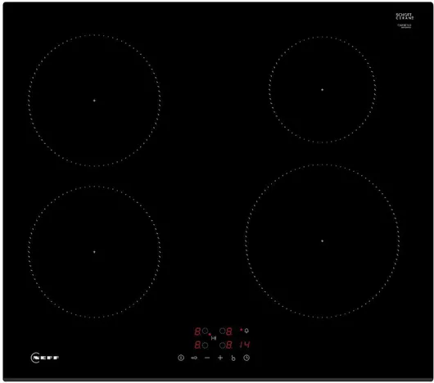Tap the kitchen timer bell symbol

tap(246, 331)
